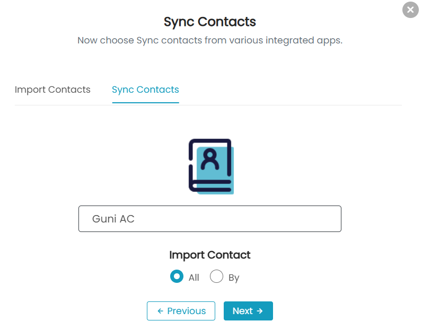Click the "Guni AC" text in the field

[x=113, y=219]
